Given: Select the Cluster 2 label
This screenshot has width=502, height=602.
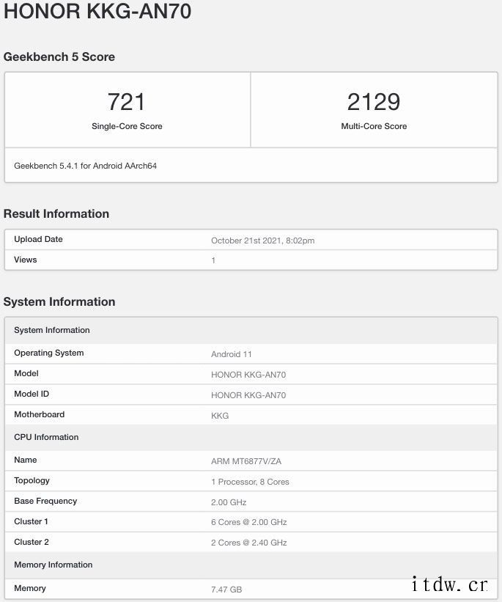Looking at the screenshot, I should click(x=32, y=542).
